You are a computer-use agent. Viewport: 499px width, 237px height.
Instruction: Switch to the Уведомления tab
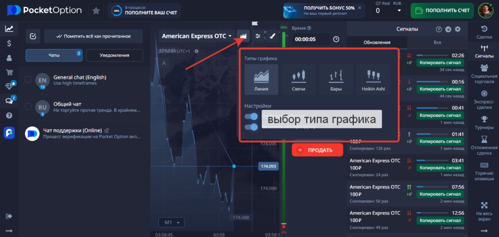click(115, 55)
